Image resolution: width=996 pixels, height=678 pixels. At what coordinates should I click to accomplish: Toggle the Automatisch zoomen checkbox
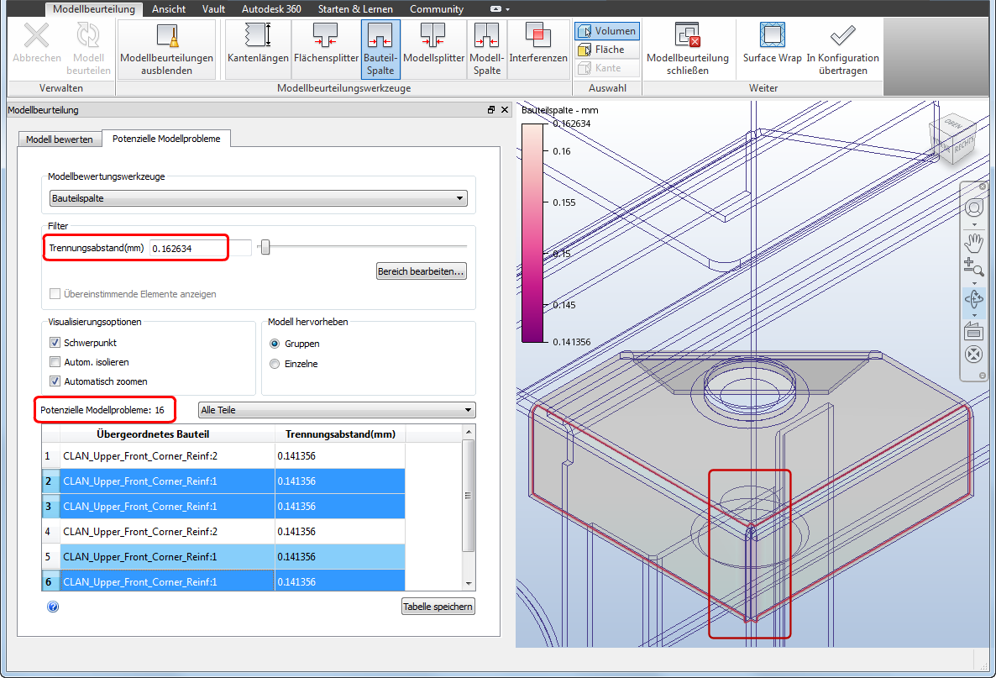pyautogui.click(x=55, y=381)
